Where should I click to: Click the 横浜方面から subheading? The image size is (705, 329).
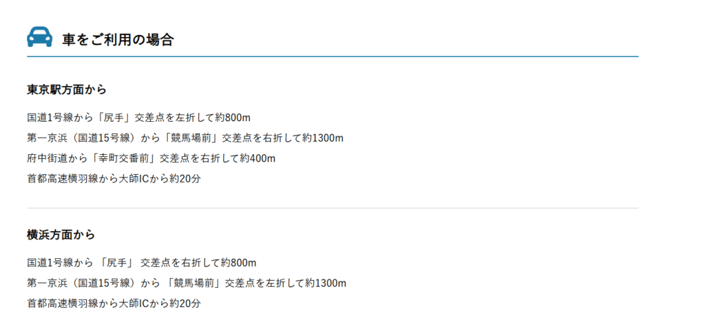61,235
